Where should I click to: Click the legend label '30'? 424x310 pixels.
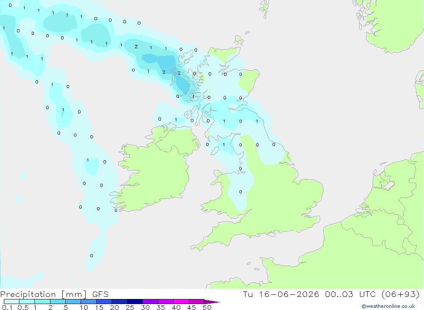[x=145, y=307]
